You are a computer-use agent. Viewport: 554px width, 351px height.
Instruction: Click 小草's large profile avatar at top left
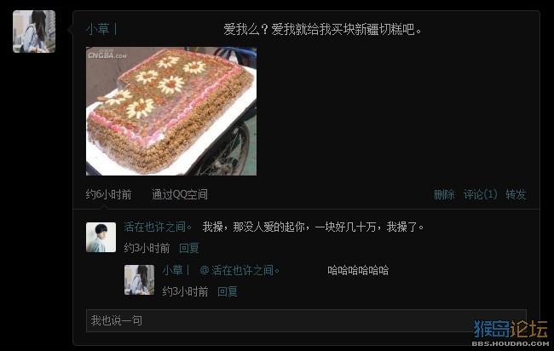tap(34, 32)
